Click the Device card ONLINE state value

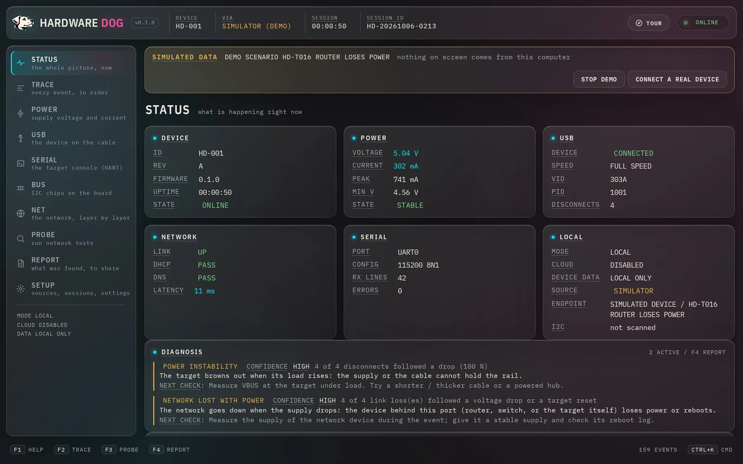point(215,205)
